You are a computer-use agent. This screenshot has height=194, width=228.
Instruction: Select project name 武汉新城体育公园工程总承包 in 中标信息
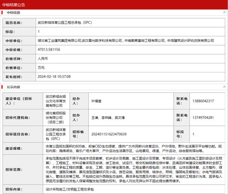[x=65, y=23]
